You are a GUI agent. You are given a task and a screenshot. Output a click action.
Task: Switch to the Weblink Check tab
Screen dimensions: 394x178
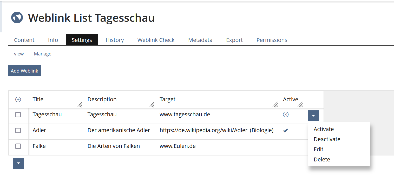pos(156,40)
